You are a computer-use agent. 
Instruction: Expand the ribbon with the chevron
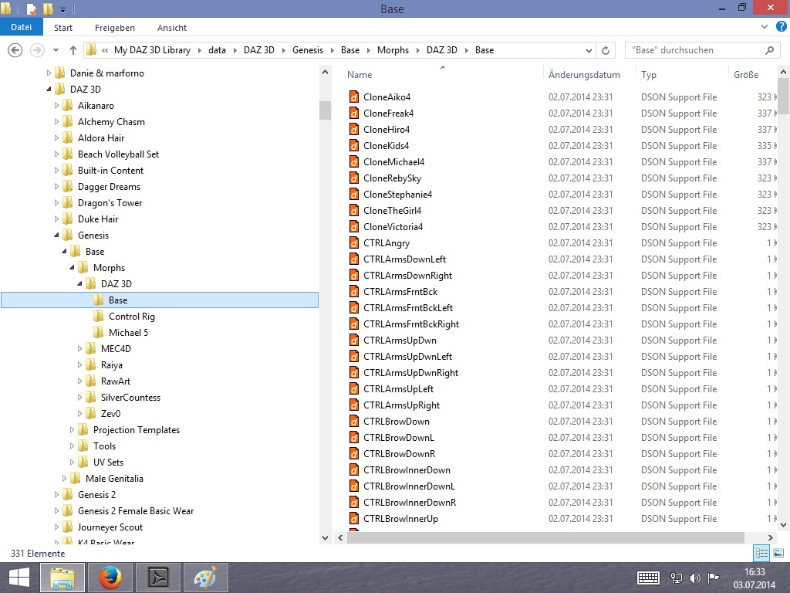(x=765, y=27)
